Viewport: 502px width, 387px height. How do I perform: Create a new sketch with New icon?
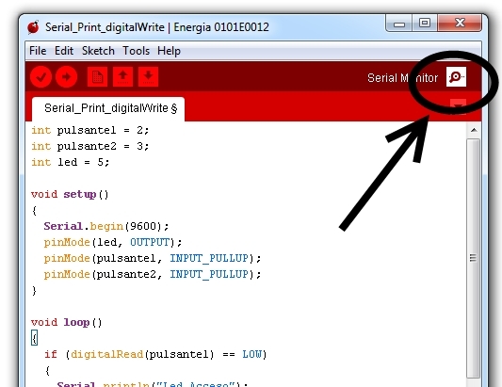(x=97, y=77)
